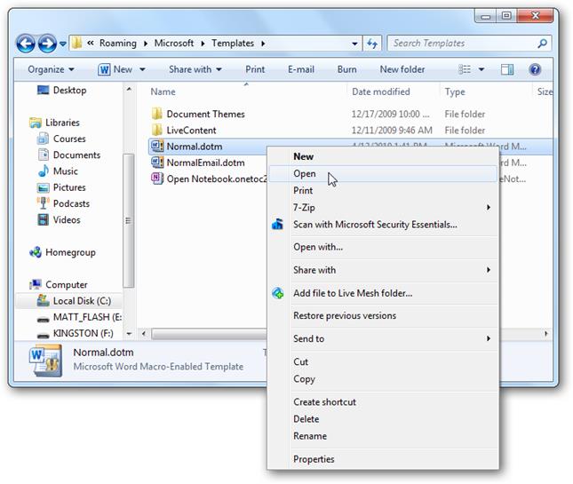
Task: Click the Help question mark icon
Action: pyautogui.click(x=535, y=69)
